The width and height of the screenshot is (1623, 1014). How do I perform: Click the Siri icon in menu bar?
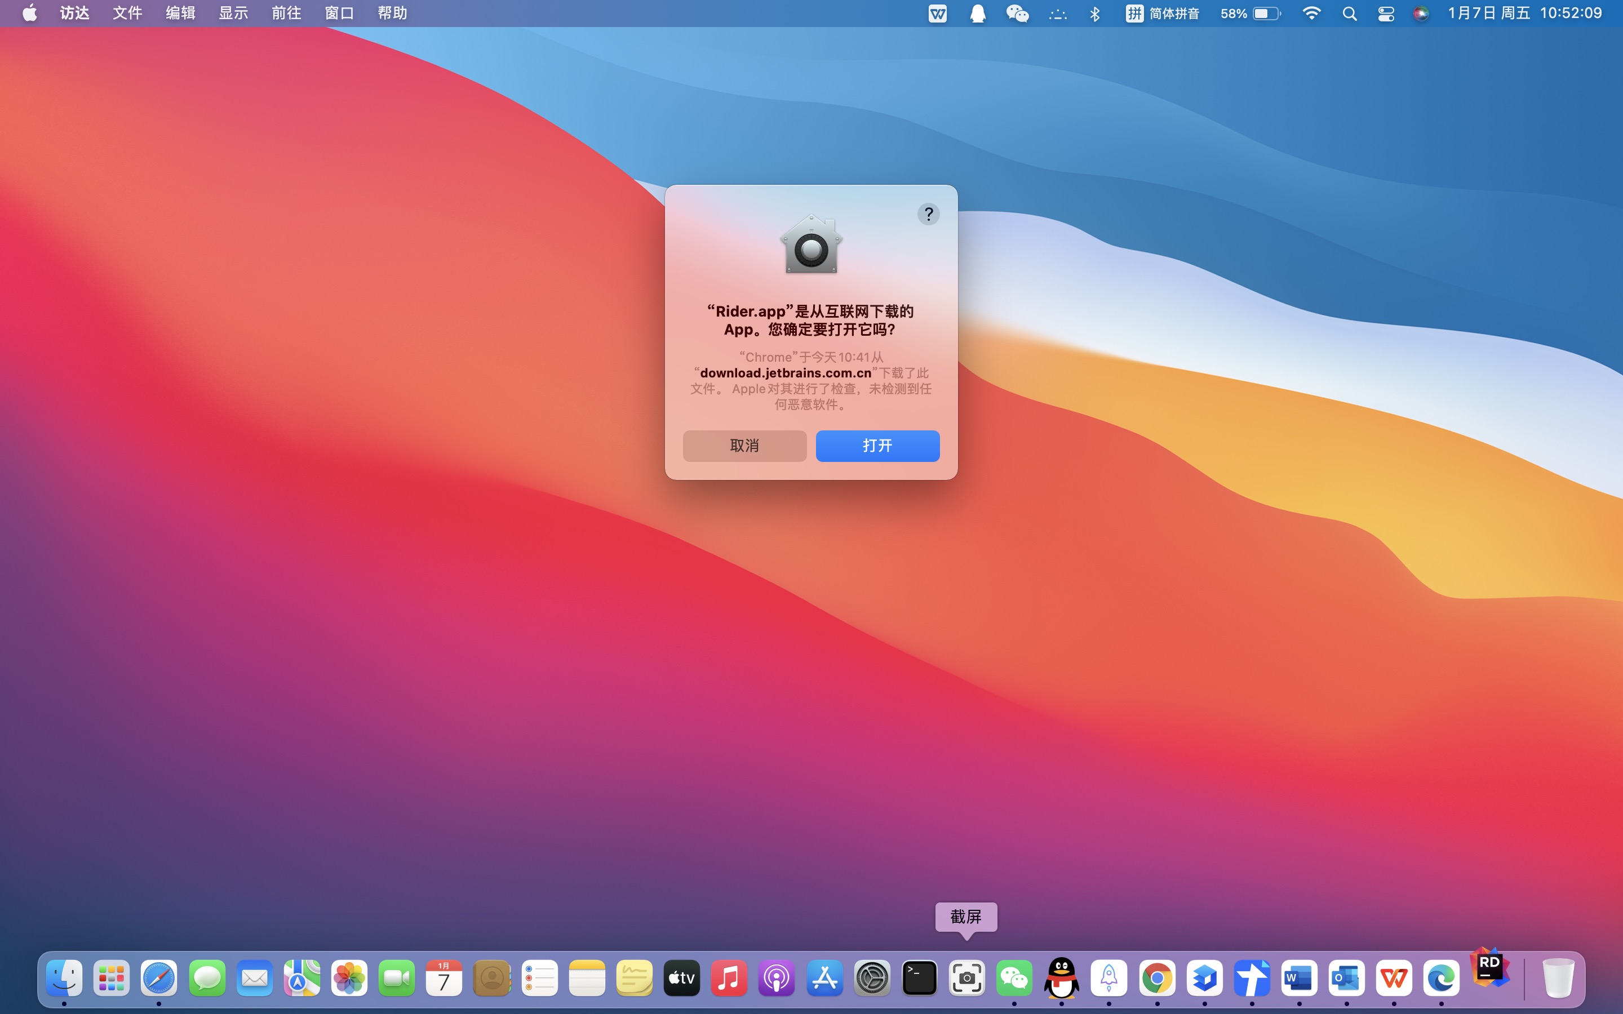click(x=1421, y=14)
